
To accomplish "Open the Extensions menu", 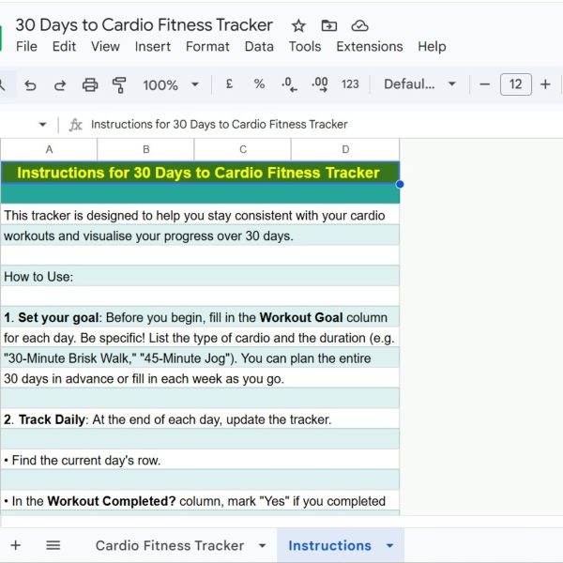I will [x=370, y=47].
